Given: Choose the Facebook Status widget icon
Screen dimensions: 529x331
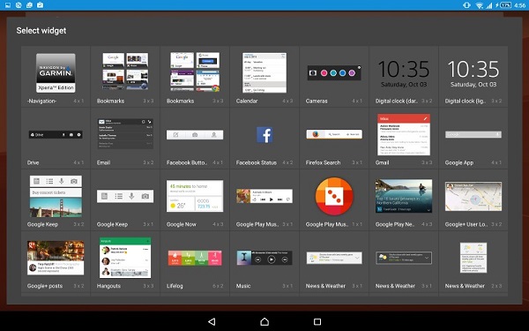Looking at the screenshot, I should click(x=264, y=135).
